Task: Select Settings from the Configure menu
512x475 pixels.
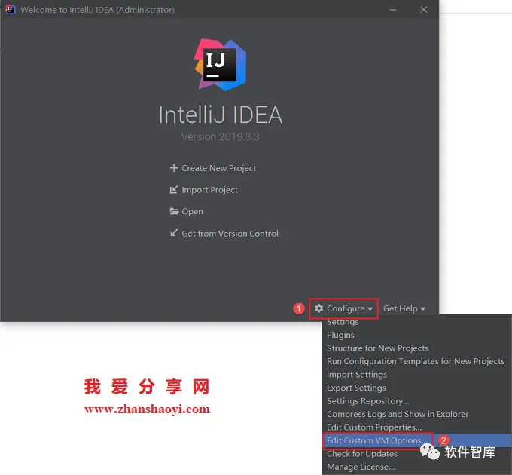Action: point(416,322)
